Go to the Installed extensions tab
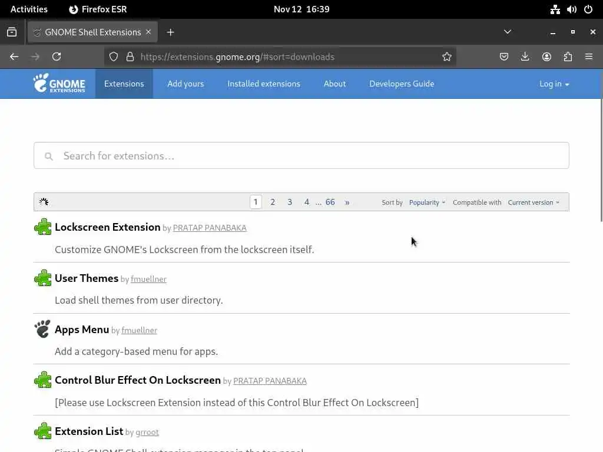603x452 pixels. (x=264, y=84)
